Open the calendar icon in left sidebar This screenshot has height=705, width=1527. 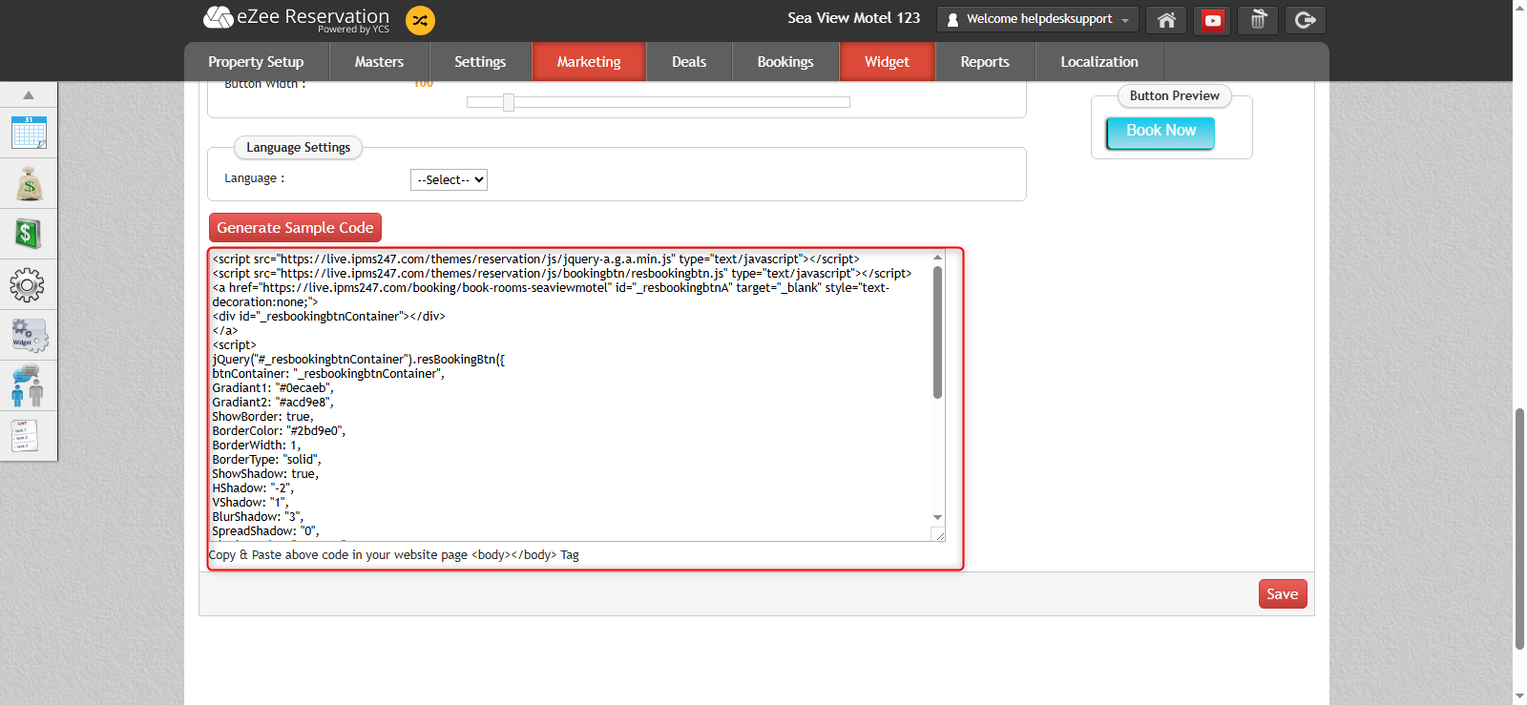[29, 133]
